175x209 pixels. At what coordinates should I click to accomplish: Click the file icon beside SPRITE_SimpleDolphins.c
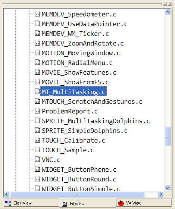click(x=37, y=130)
